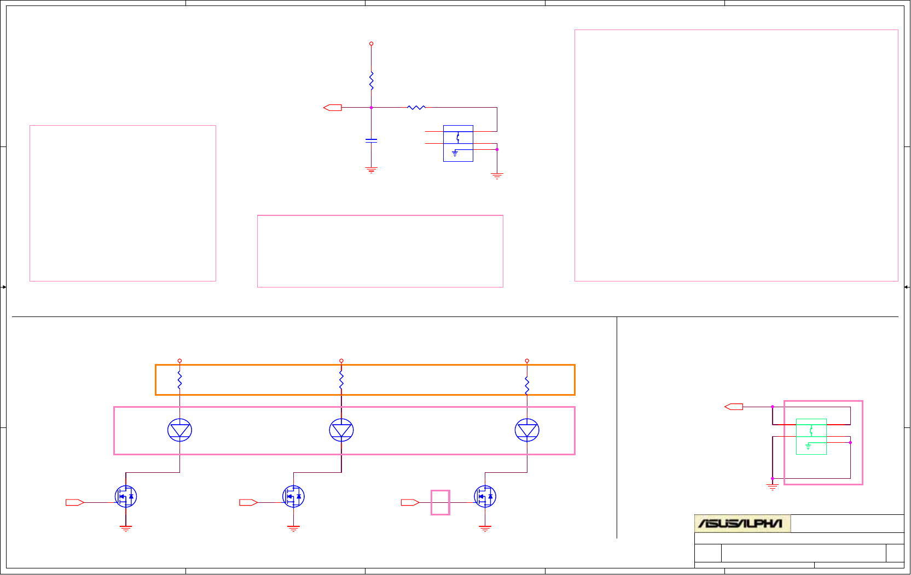Select the rightmost LED diode symbol
Viewport: 911px width, 575px height.
527,430
